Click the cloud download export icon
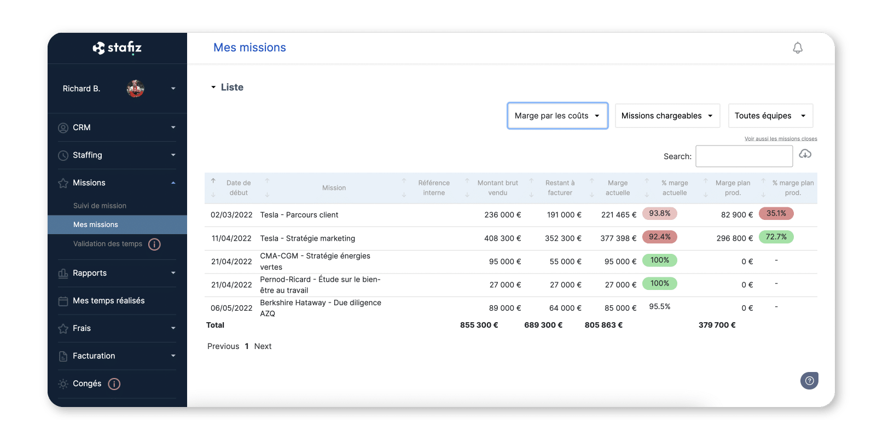Screen dimensions: 877x436 tap(805, 154)
